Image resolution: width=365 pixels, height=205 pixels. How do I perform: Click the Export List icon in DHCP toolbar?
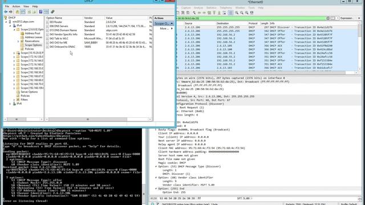(x=34, y=12)
